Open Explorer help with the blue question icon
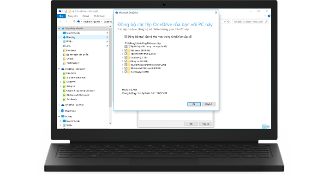The height and width of the screenshot is (175, 329). 269,16
